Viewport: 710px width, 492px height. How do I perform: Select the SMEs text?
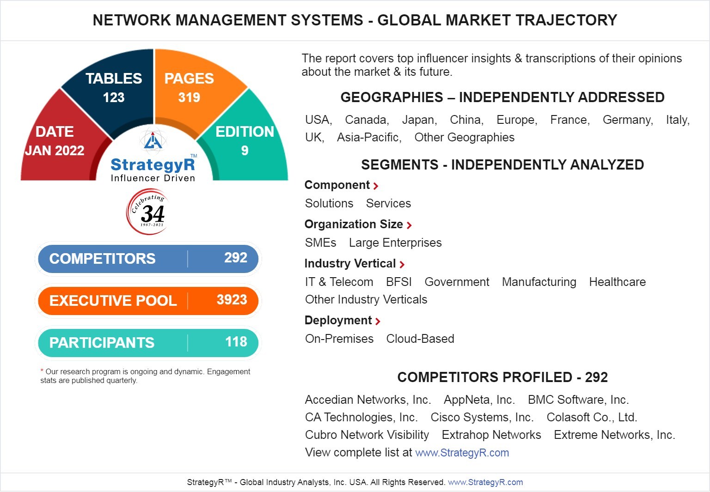coord(321,243)
